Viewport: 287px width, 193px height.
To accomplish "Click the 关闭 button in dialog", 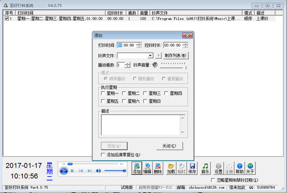I will coord(169,146).
